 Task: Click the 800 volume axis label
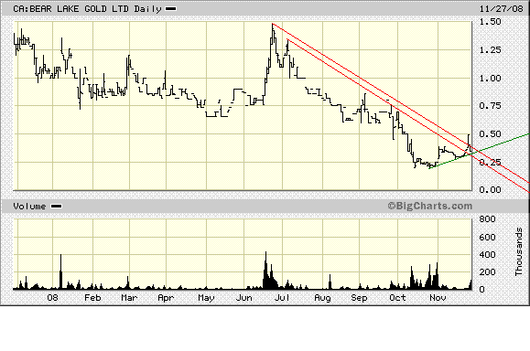click(487, 219)
